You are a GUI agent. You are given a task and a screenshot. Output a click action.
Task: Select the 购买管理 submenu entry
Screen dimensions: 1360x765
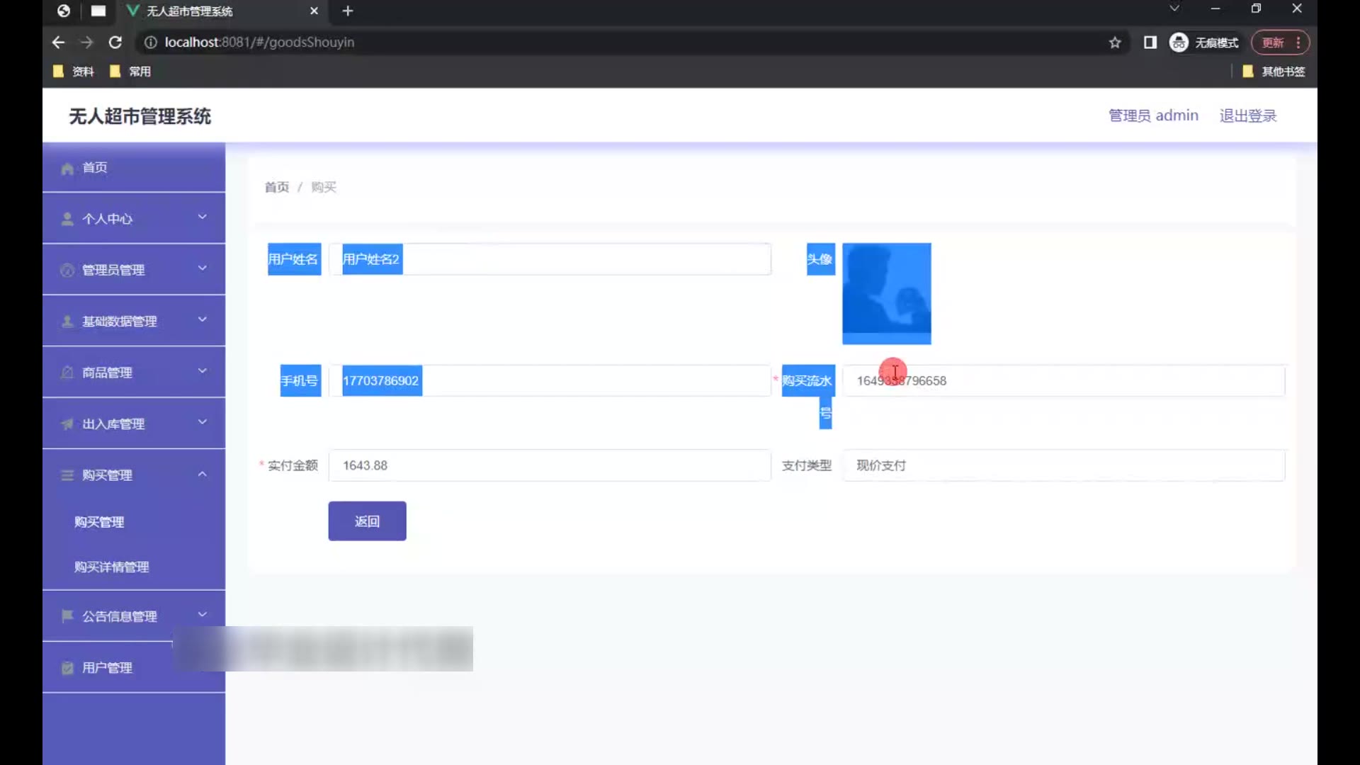99,522
